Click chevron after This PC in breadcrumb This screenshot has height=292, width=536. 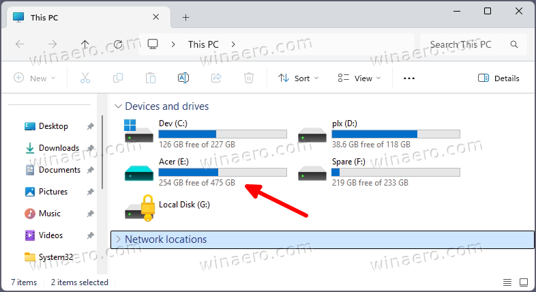point(233,44)
